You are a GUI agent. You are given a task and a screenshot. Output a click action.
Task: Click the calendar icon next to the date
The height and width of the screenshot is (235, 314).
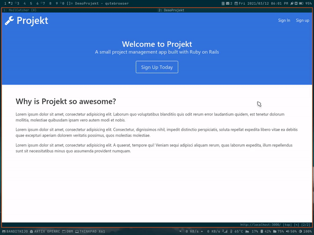coord(236,3)
